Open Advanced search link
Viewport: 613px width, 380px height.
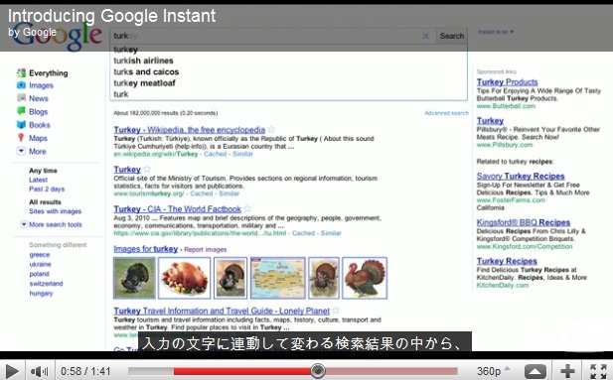pyautogui.click(x=446, y=113)
